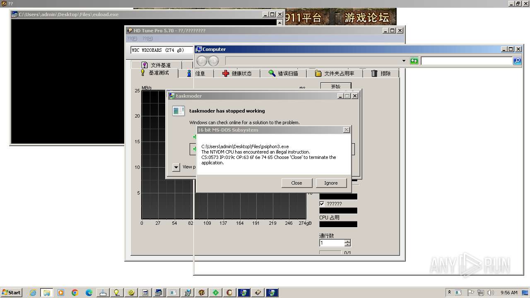The image size is (530, 298).
Task: Open the address bar history dropdown
Action: [x=404, y=61]
